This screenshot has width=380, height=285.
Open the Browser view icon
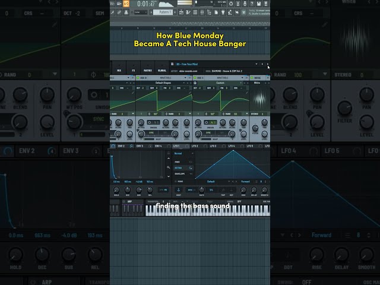[x=209, y=12]
